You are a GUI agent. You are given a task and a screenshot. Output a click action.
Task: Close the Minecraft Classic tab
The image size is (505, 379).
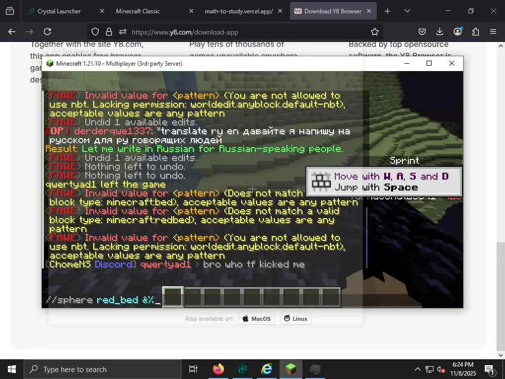click(191, 11)
